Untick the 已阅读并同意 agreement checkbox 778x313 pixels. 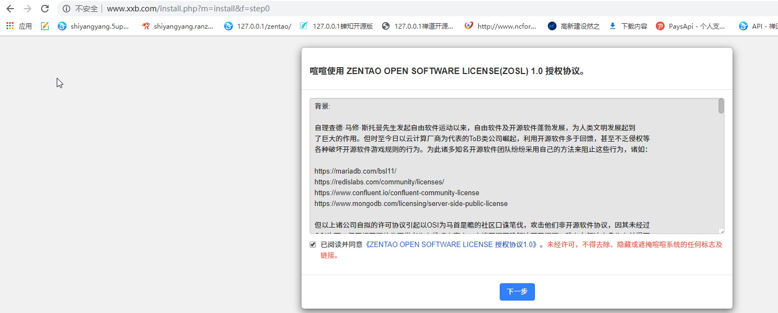click(x=313, y=244)
